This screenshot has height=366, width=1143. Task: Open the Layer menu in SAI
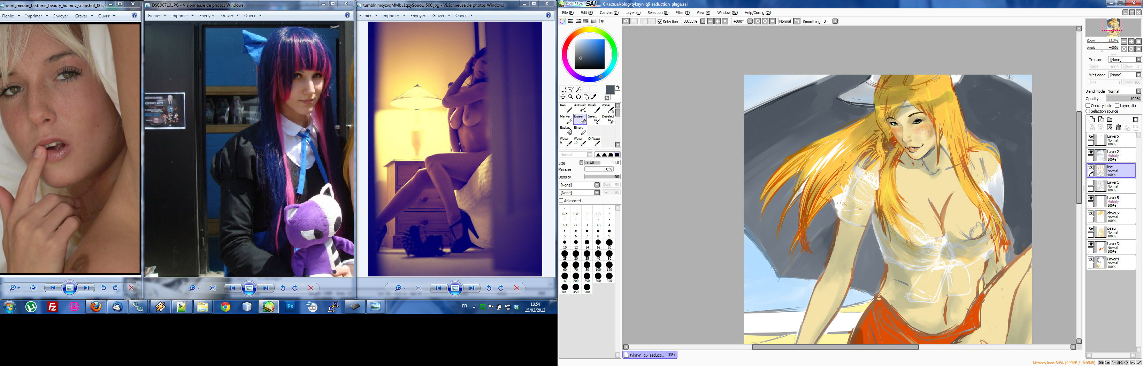pos(633,13)
